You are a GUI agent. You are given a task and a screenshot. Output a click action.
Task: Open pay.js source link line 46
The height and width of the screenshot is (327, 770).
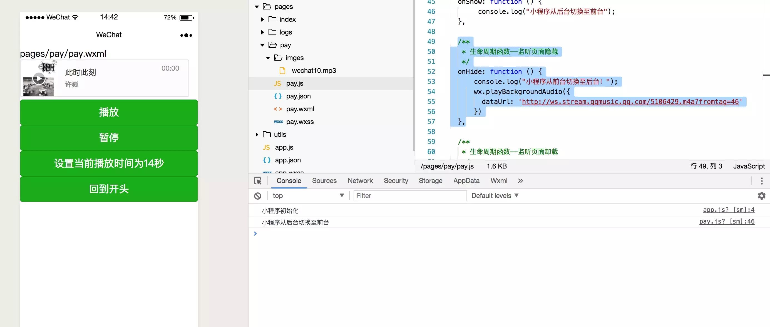point(726,222)
